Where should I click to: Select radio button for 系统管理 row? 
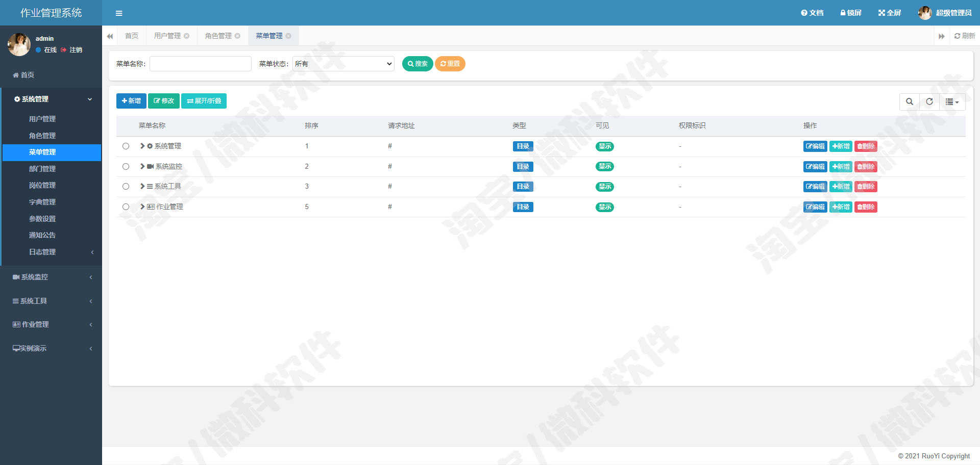[126, 146]
